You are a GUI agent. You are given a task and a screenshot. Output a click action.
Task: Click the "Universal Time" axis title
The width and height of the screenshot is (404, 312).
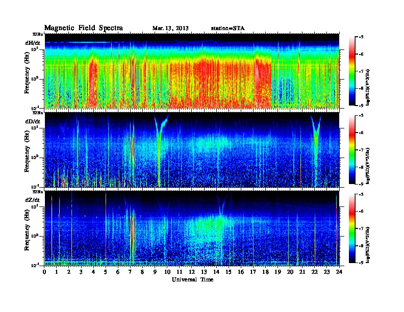click(x=192, y=279)
